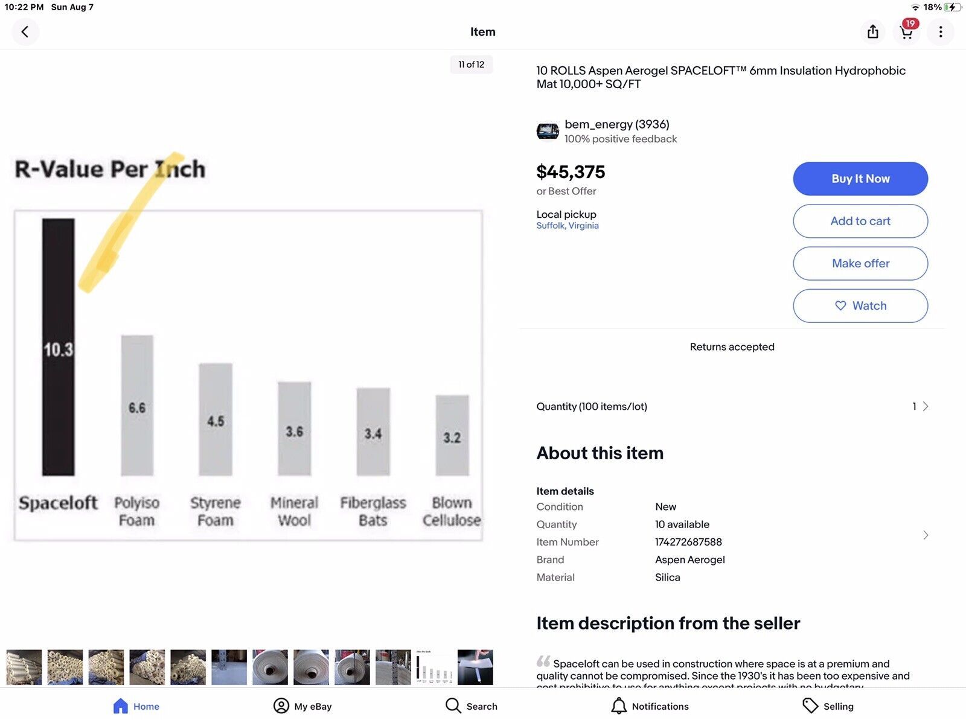Image resolution: width=966 pixels, height=723 pixels.
Task: Open the Selling tab
Action: pos(828,706)
